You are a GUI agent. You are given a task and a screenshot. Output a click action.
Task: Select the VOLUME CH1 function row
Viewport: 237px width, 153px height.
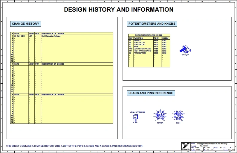coord(140,43)
